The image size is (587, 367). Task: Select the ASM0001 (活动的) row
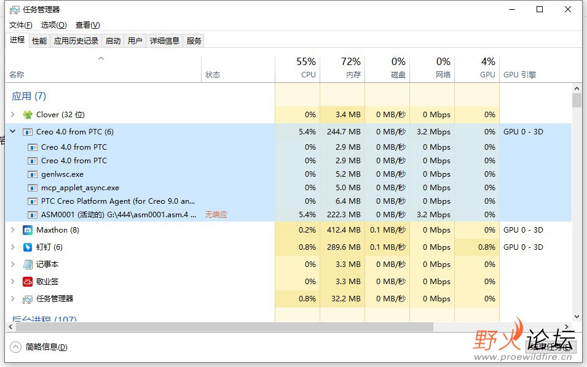pos(289,215)
